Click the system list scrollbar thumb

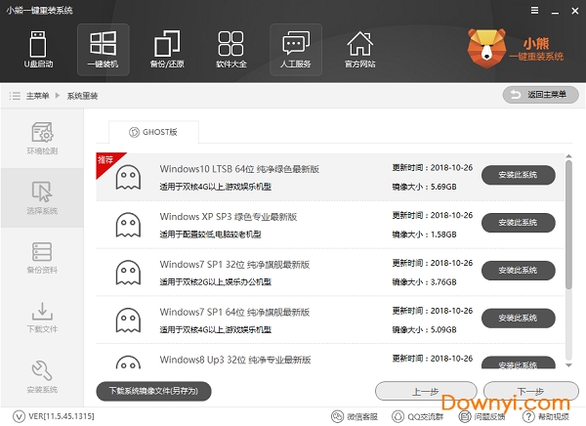coord(568,225)
